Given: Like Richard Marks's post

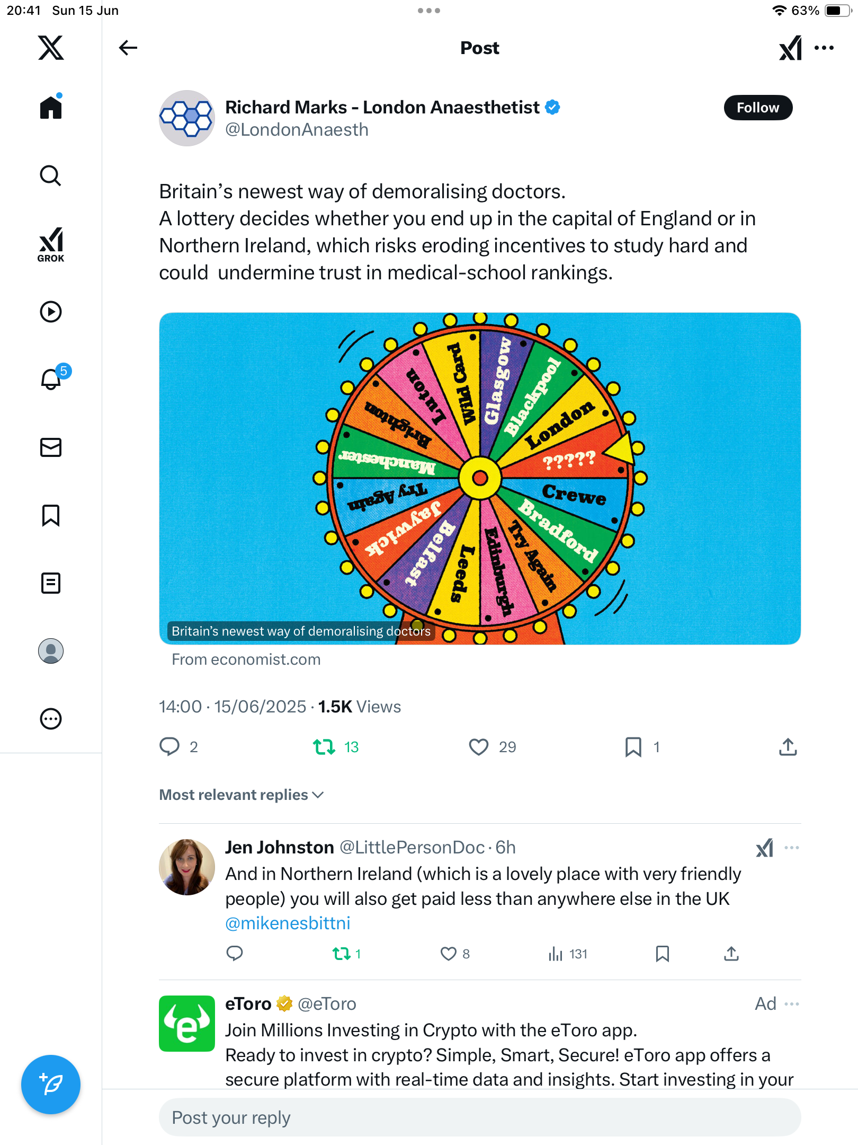Looking at the screenshot, I should click(x=479, y=747).
